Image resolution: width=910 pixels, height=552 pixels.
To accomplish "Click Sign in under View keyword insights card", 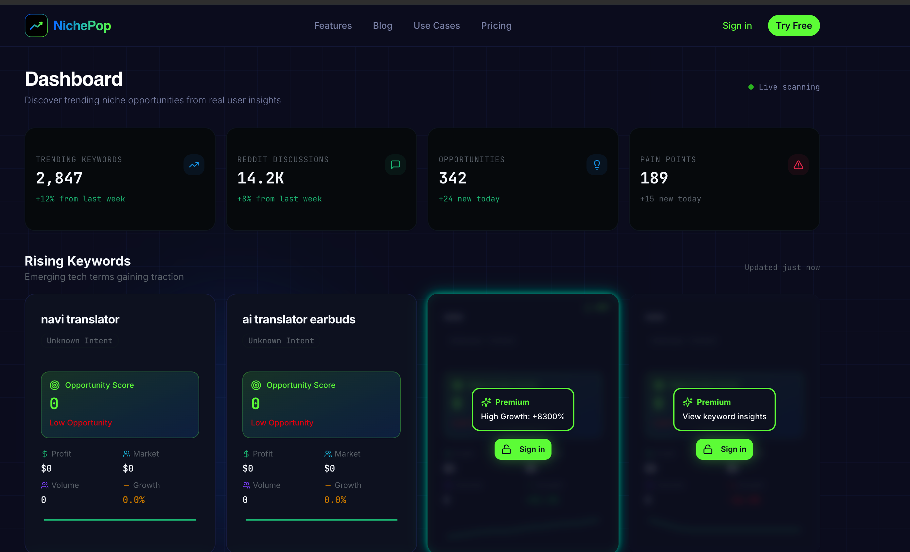I will point(724,449).
